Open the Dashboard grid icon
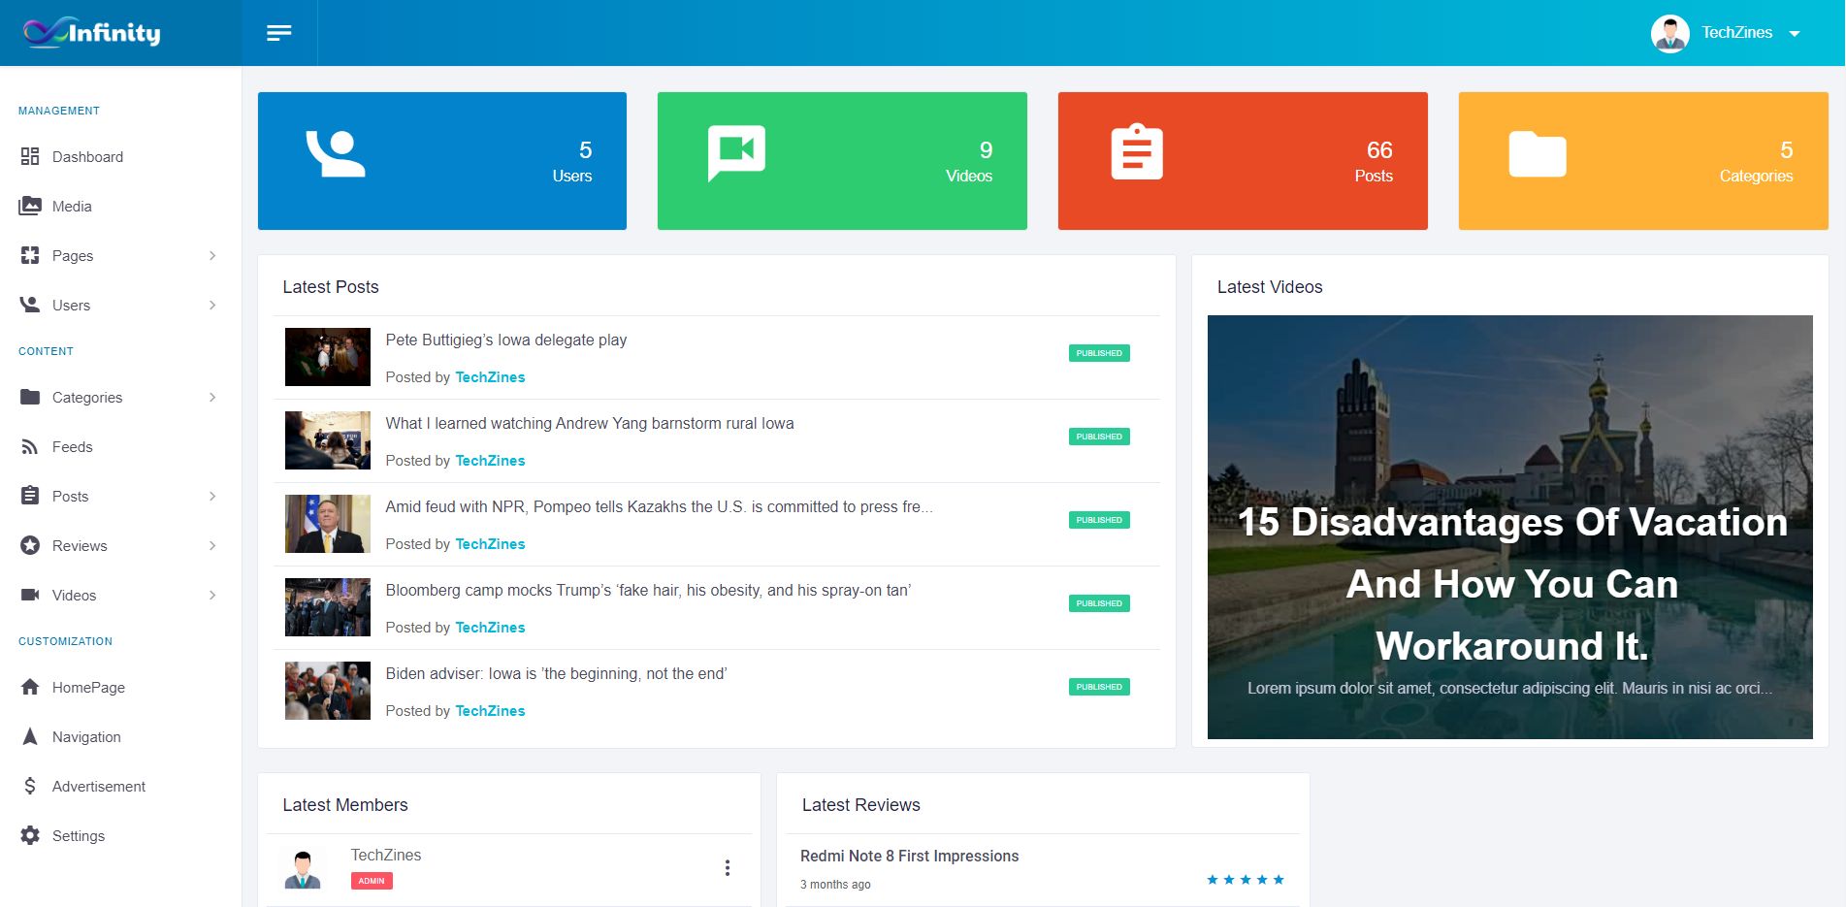Viewport: 1846px width, 907px height. point(30,156)
